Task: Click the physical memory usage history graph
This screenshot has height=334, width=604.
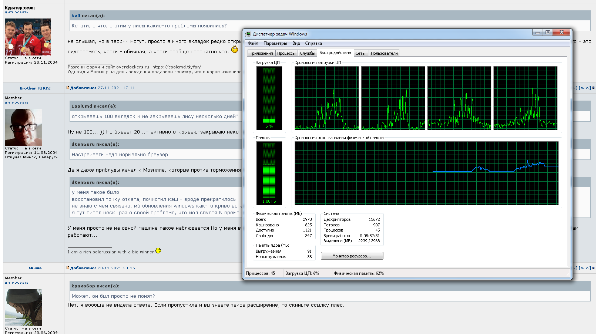Action: 427,173
